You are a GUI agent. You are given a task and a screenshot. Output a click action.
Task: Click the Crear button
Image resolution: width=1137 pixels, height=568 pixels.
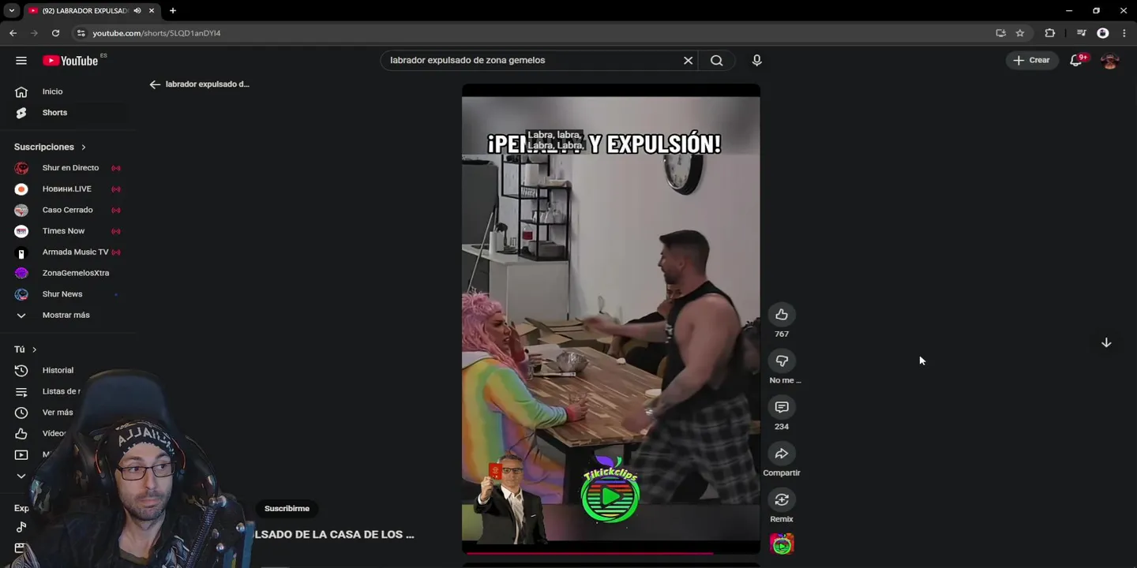click(1032, 61)
